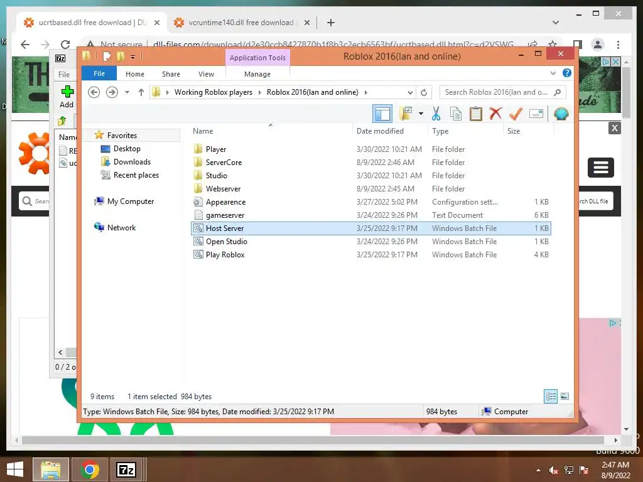Cut selection with the scissors icon
Viewport: 643px width, 482px height.
coord(436,114)
